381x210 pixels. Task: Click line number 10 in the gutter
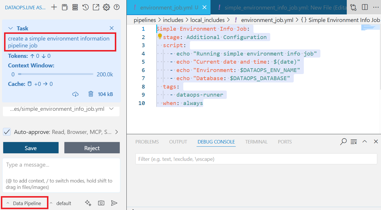pos(141,103)
